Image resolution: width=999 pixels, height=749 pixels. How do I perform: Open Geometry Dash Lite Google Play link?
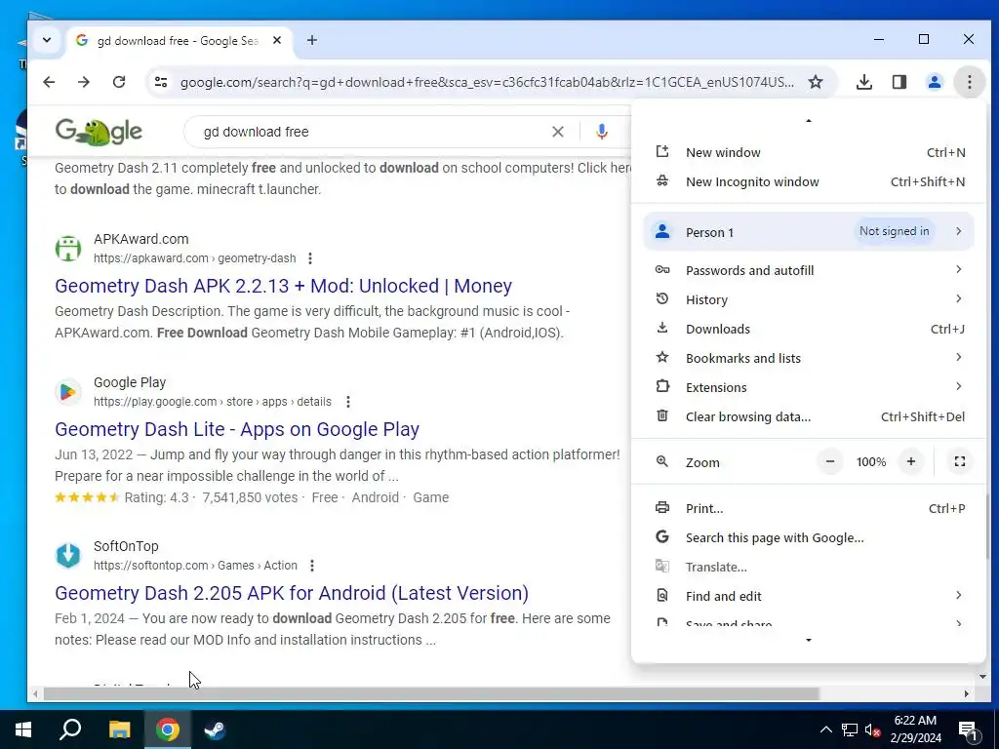click(x=237, y=429)
